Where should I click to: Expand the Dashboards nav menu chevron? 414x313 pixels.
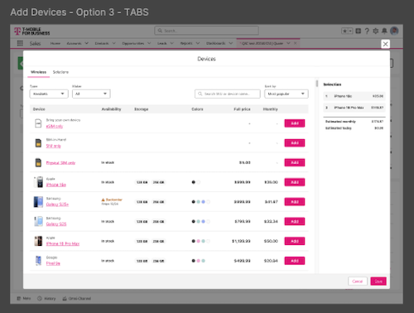click(231, 43)
